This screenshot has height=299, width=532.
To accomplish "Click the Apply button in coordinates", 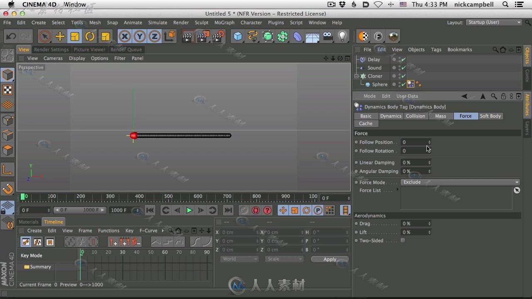I will [x=330, y=259].
